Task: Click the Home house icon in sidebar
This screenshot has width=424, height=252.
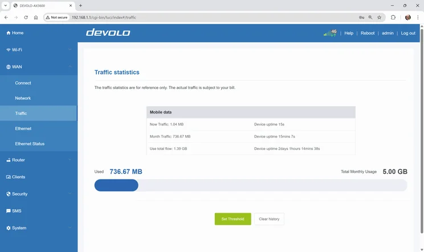Action: 9,33
